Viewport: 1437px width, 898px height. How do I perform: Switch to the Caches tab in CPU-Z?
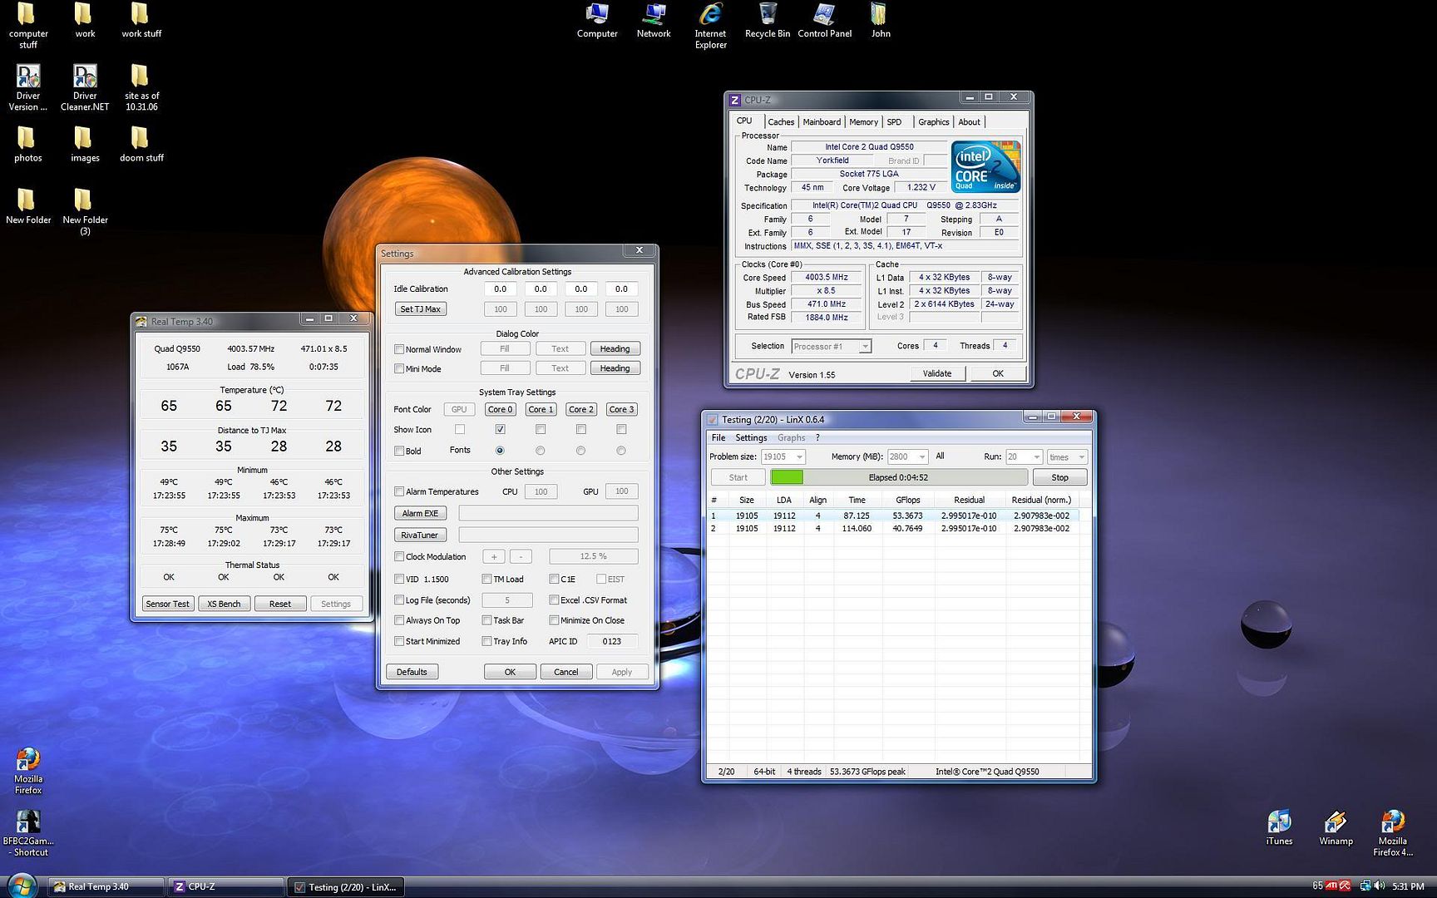(781, 122)
